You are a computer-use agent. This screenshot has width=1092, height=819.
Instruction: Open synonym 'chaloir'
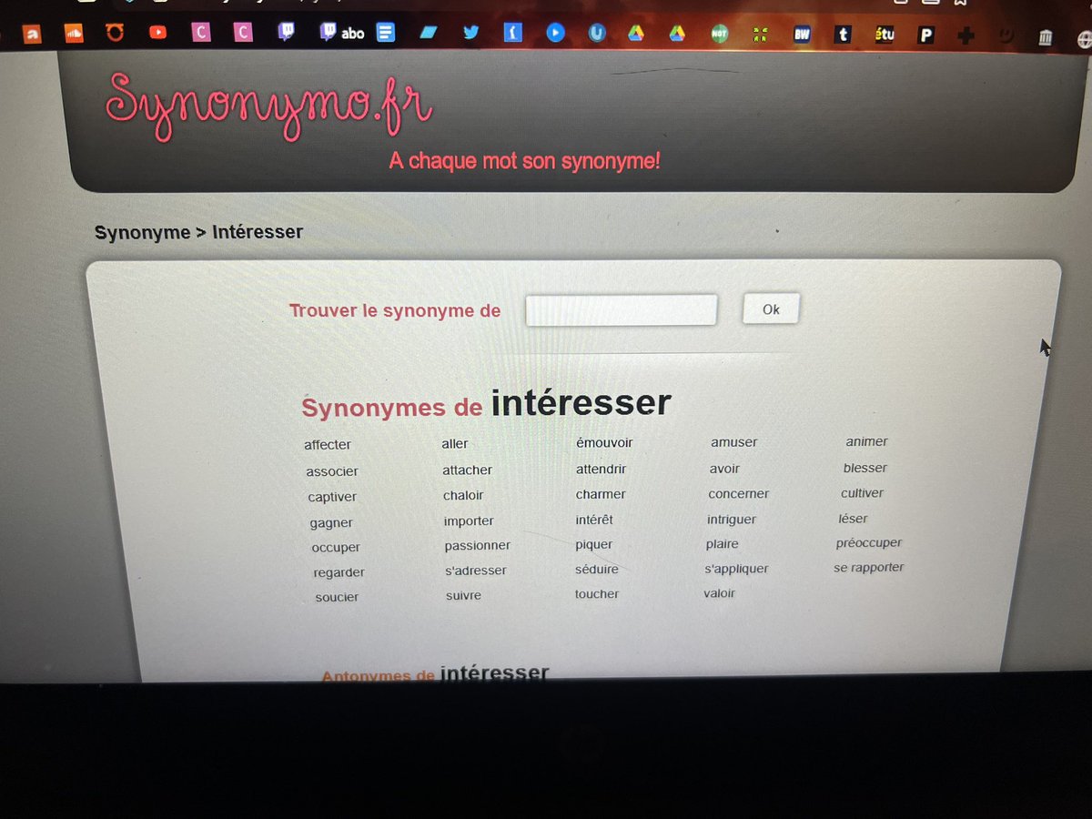tap(463, 496)
